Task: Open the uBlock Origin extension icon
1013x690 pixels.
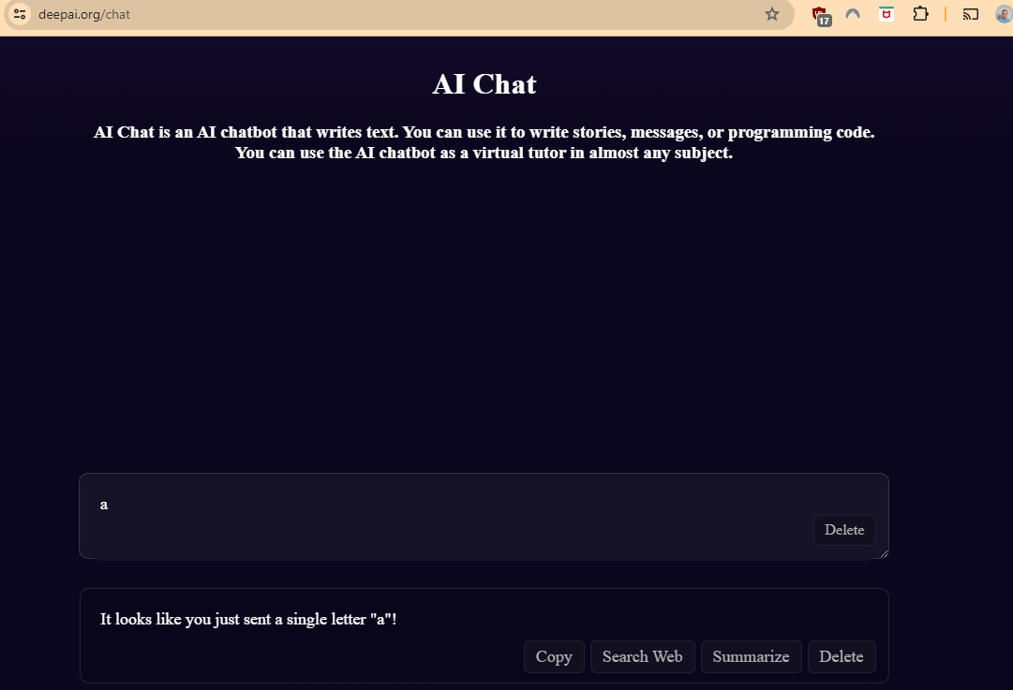Action: (821, 15)
